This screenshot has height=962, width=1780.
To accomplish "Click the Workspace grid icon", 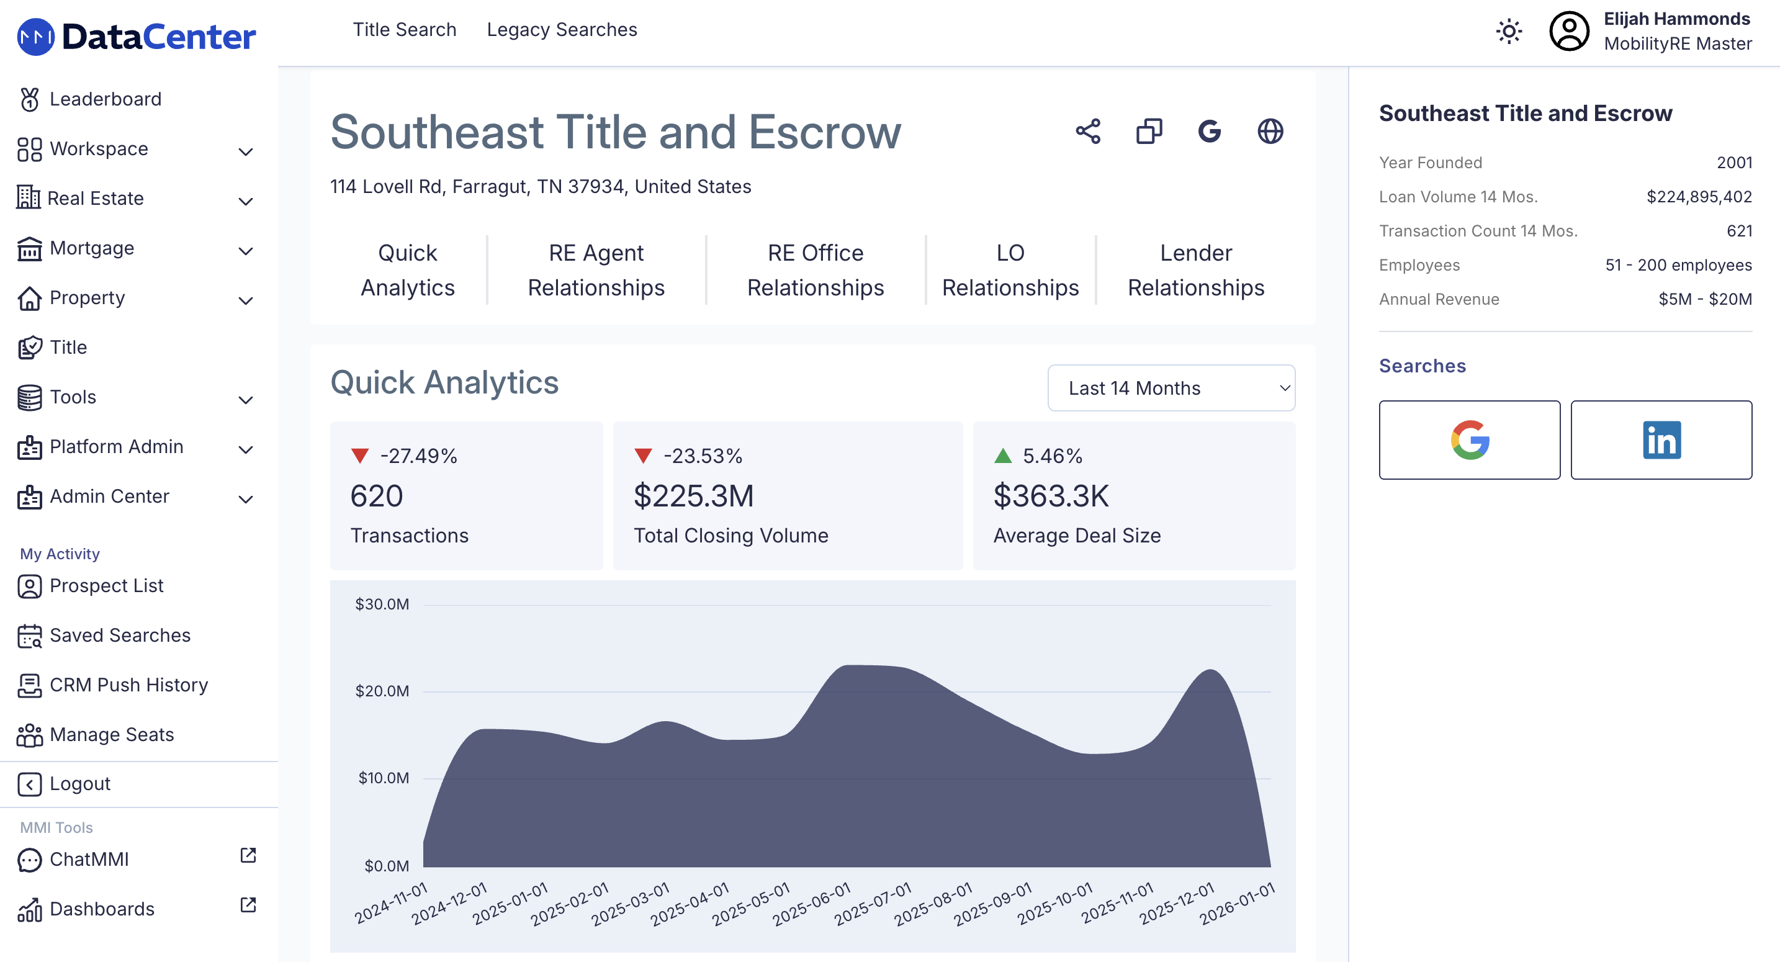I will tap(30, 150).
